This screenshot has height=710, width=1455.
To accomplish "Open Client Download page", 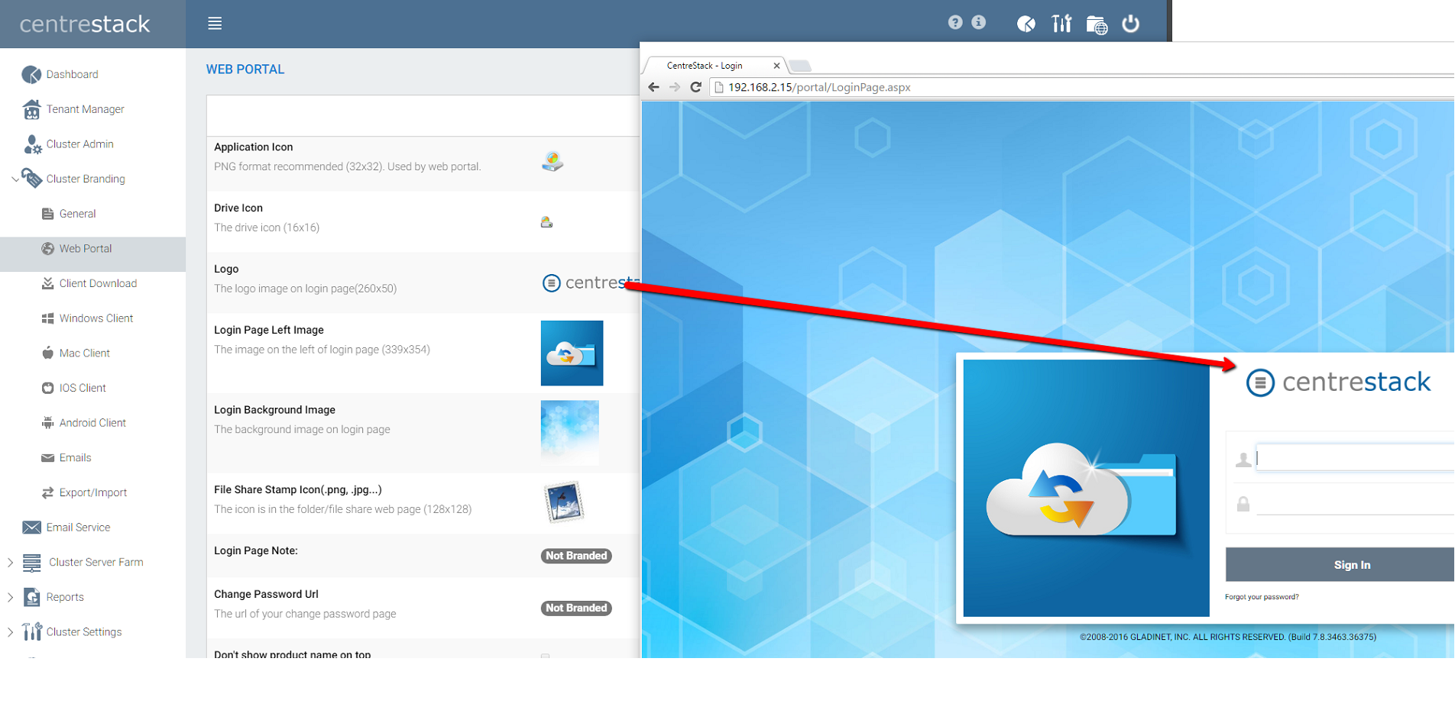I will [98, 283].
